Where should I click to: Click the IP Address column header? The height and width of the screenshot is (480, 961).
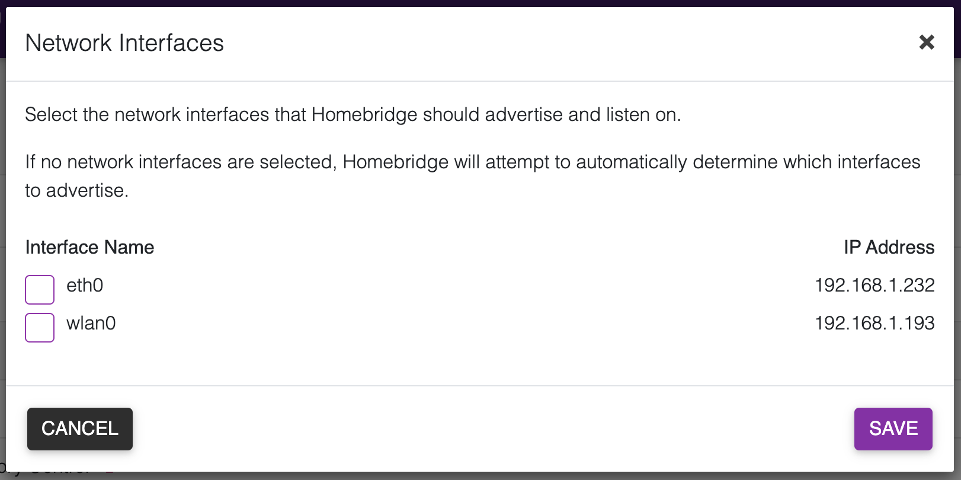coord(889,247)
